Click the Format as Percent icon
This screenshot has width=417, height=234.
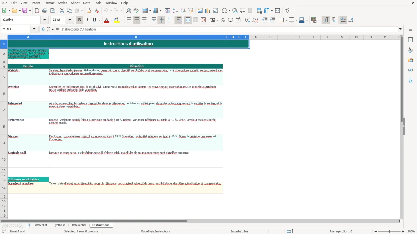(x=223, y=20)
